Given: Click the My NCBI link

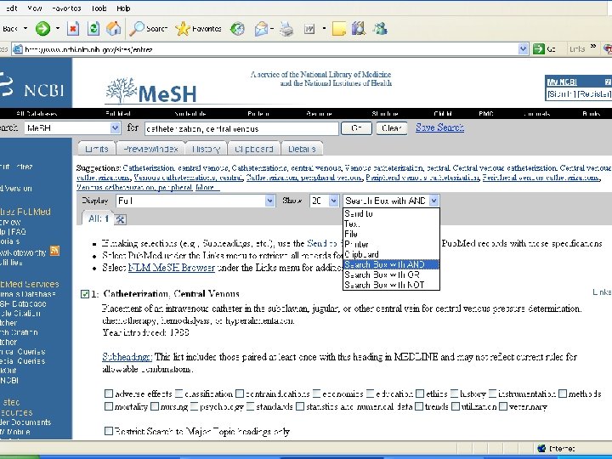Looking at the screenshot, I should coord(562,82).
